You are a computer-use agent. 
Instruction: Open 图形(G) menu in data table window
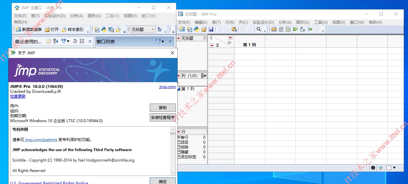point(303,22)
